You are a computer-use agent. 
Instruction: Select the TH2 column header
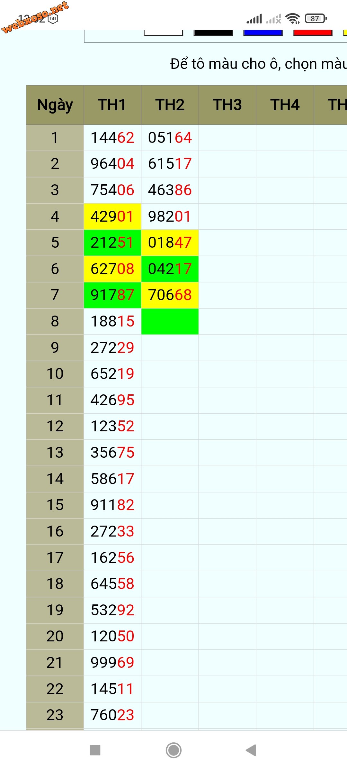170,105
